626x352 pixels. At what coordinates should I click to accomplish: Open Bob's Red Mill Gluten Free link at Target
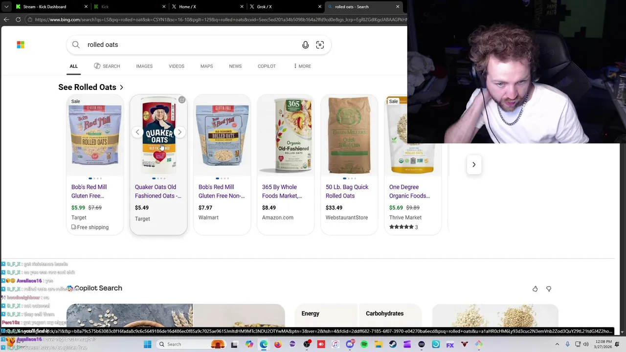89,191
